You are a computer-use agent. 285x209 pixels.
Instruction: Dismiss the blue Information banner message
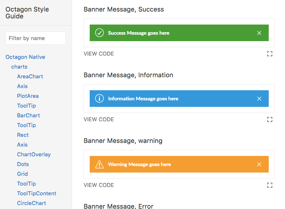[259, 99]
